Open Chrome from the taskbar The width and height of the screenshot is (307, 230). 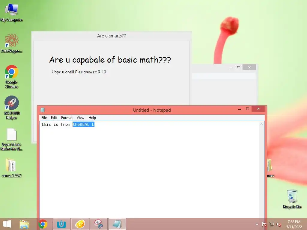(43, 224)
